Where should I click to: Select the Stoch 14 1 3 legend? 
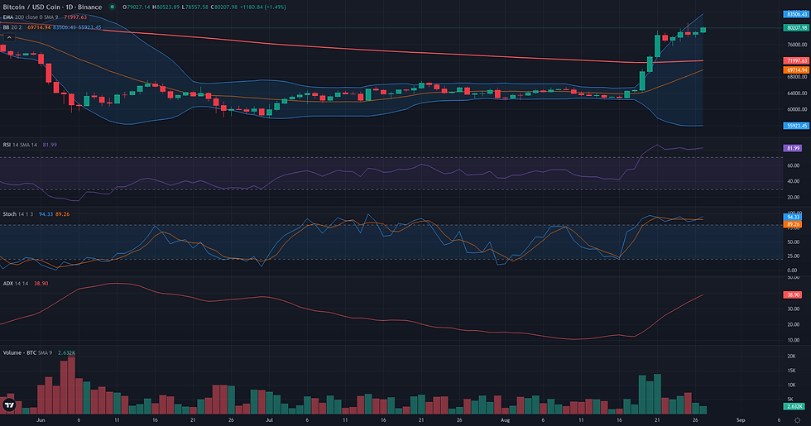(18, 214)
